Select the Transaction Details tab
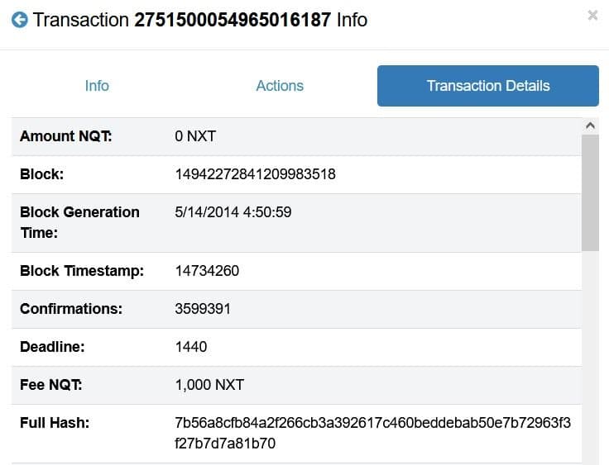Image resolution: width=609 pixels, height=465 pixels. point(488,86)
